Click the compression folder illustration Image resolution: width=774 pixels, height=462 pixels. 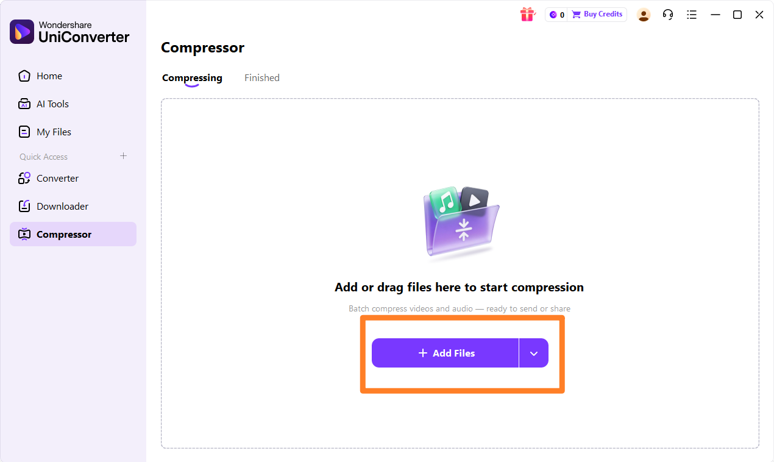461,222
